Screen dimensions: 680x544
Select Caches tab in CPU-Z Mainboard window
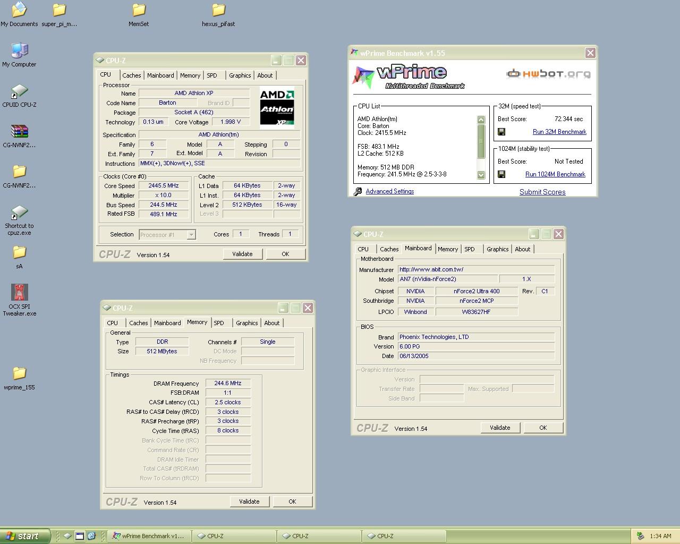tap(389, 249)
